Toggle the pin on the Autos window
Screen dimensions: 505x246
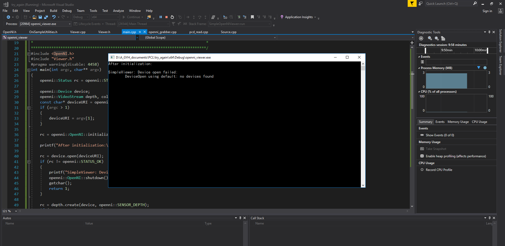coord(240,218)
